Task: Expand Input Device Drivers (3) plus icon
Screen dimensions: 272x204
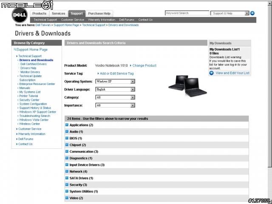Action: 67,164
